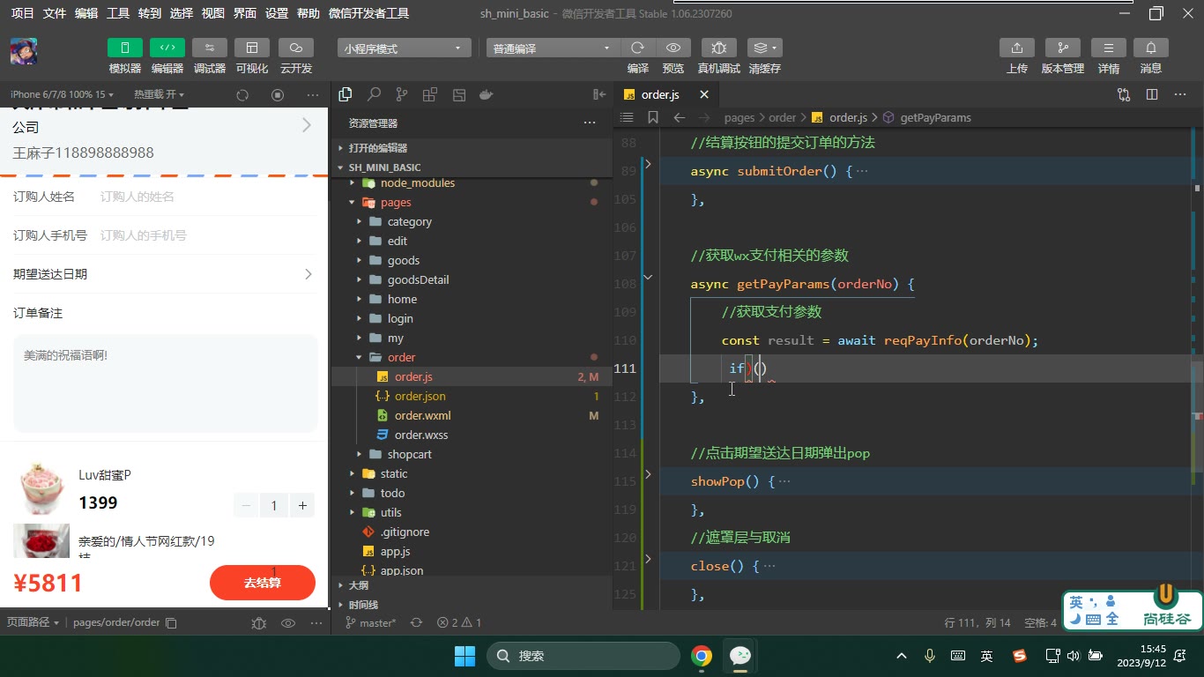This screenshot has width=1204, height=677.
Task: Toggle the simulator panel button
Action: point(125,48)
